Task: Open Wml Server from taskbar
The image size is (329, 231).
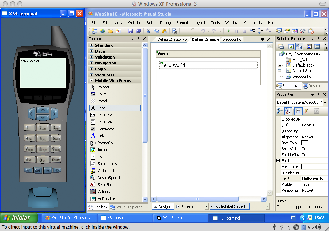Action: 180,218
